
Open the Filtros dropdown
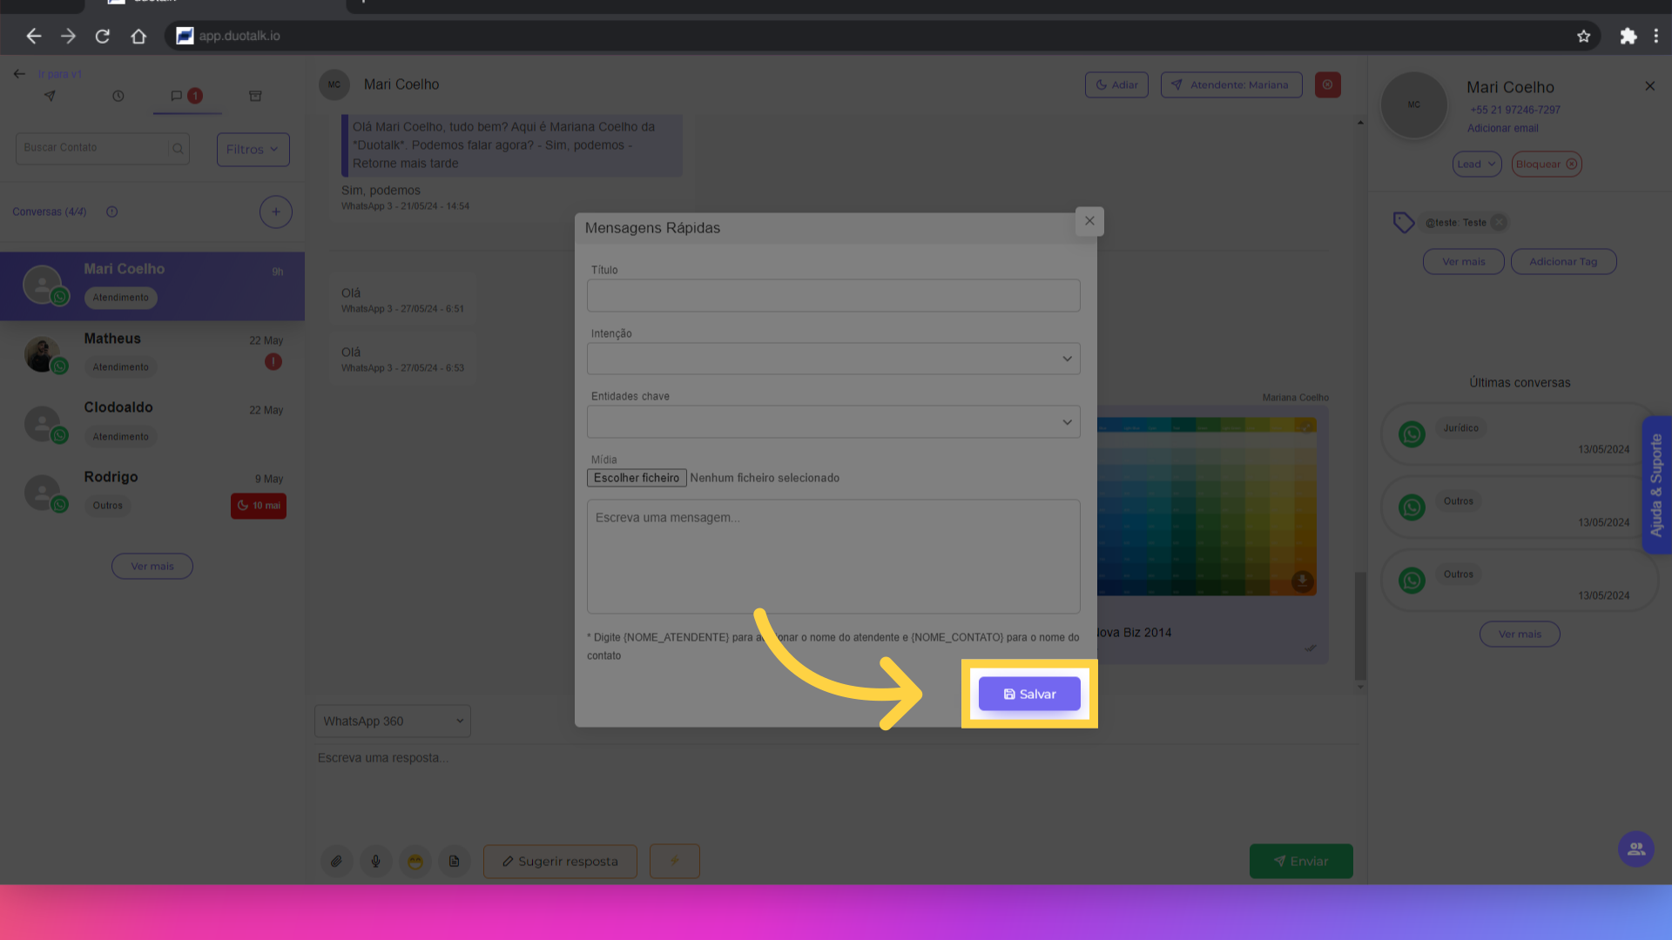pos(253,149)
